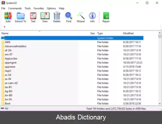Click the status bar total folders text
The height and width of the screenshot is (124, 162).
tap(116, 108)
